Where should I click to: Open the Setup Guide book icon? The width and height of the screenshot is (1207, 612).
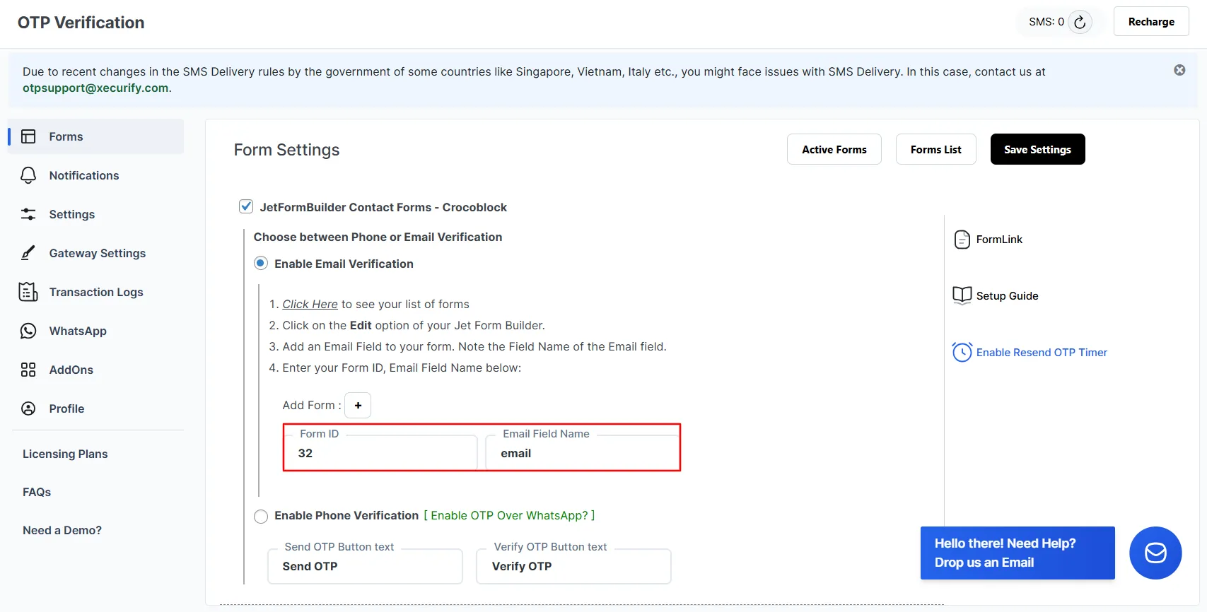point(962,295)
